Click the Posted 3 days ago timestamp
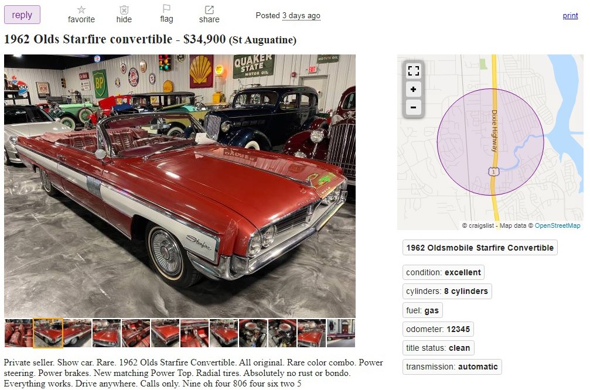This screenshot has width=590, height=390. pyautogui.click(x=288, y=15)
